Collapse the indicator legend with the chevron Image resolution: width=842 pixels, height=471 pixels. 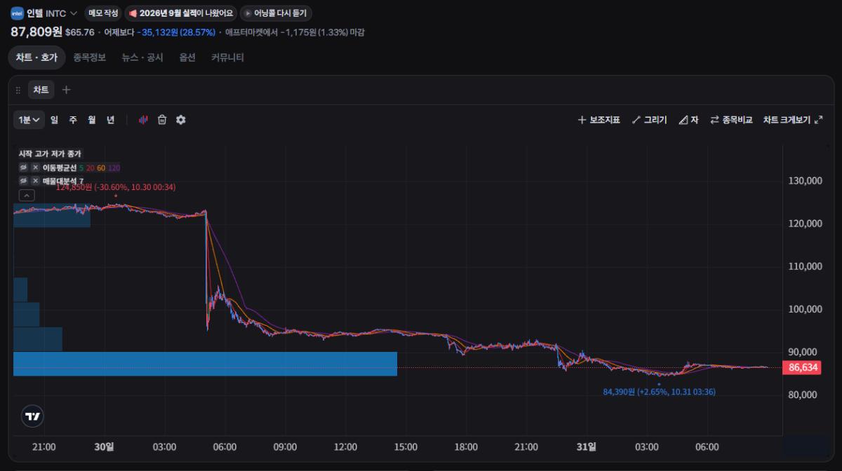[26, 196]
